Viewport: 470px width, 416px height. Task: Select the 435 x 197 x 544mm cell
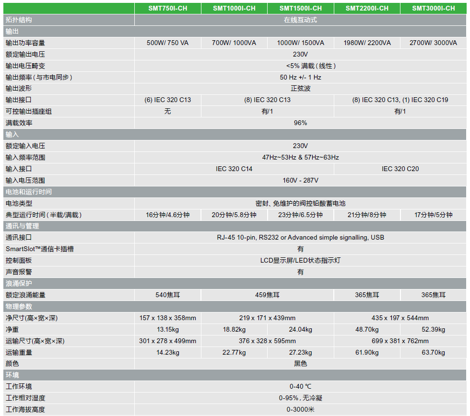pyautogui.click(x=400, y=318)
